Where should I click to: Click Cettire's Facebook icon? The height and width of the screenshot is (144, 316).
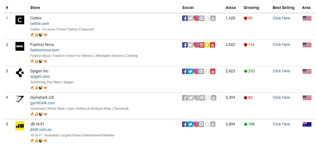pos(185,18)
